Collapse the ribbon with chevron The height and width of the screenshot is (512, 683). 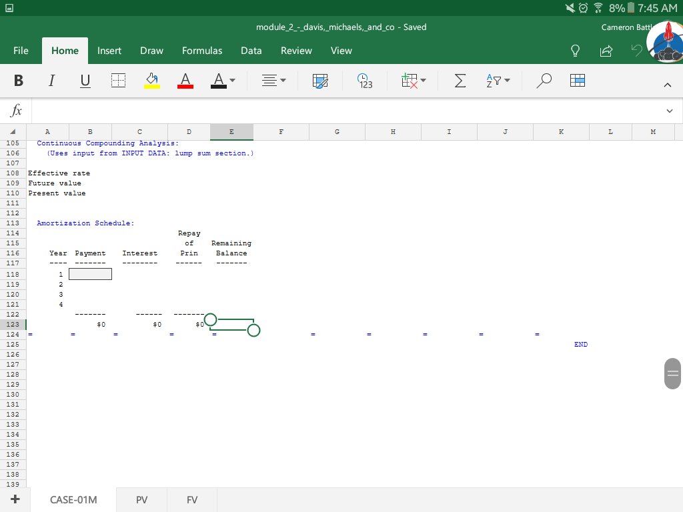tap(667, 85)
